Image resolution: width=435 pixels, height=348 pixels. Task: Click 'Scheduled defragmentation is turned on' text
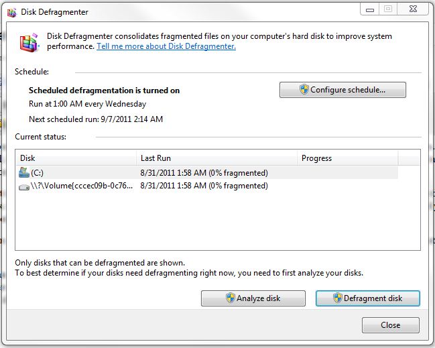[x=104, y=91]
